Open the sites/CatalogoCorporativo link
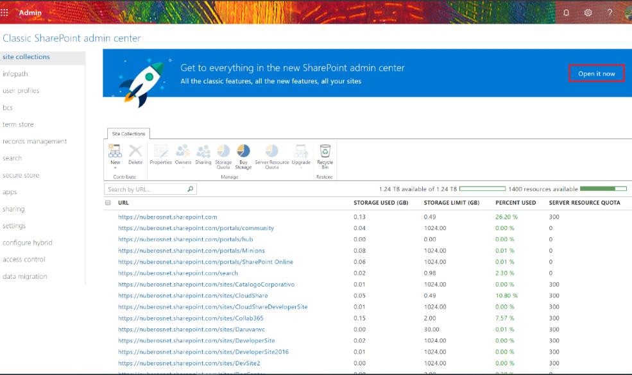This screenshot has height=375, width=632. click(207, 285)
